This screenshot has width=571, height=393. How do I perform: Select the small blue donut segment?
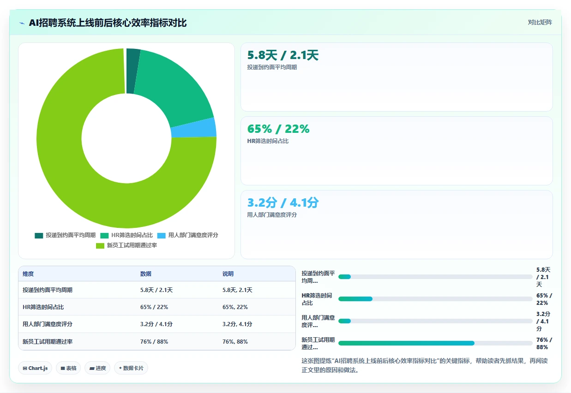[x=193, y=128]
